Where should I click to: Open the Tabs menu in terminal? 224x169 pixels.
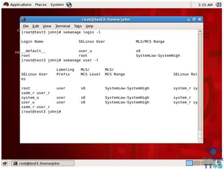click(78, 26)
